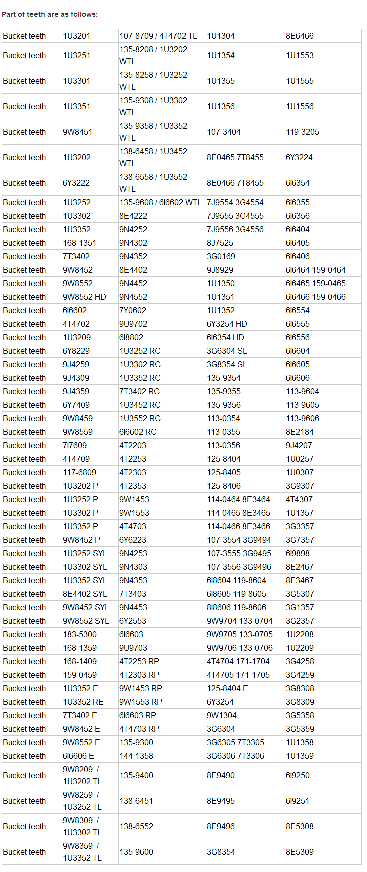Select the 6I9250 cell

(297, 775)
